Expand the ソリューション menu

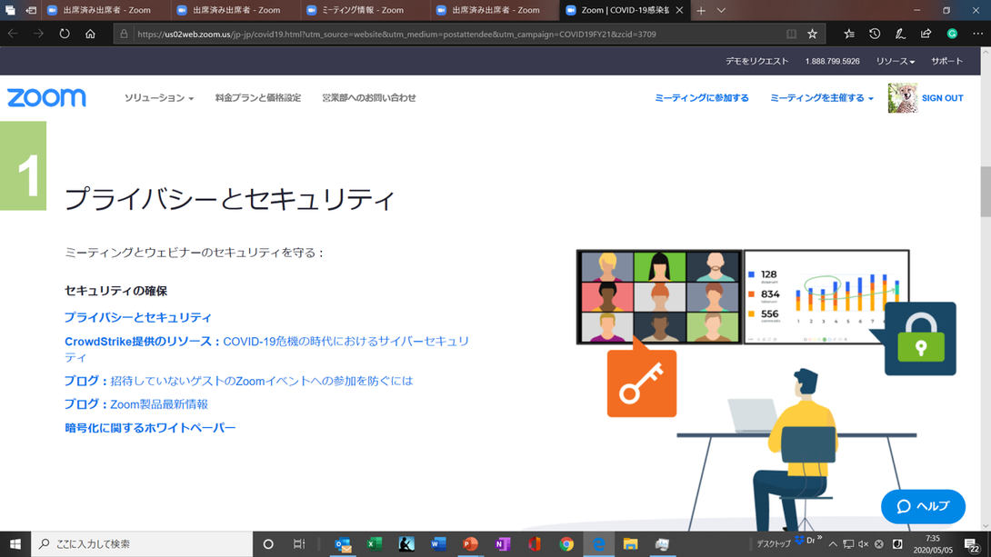[x=158, y=98]
